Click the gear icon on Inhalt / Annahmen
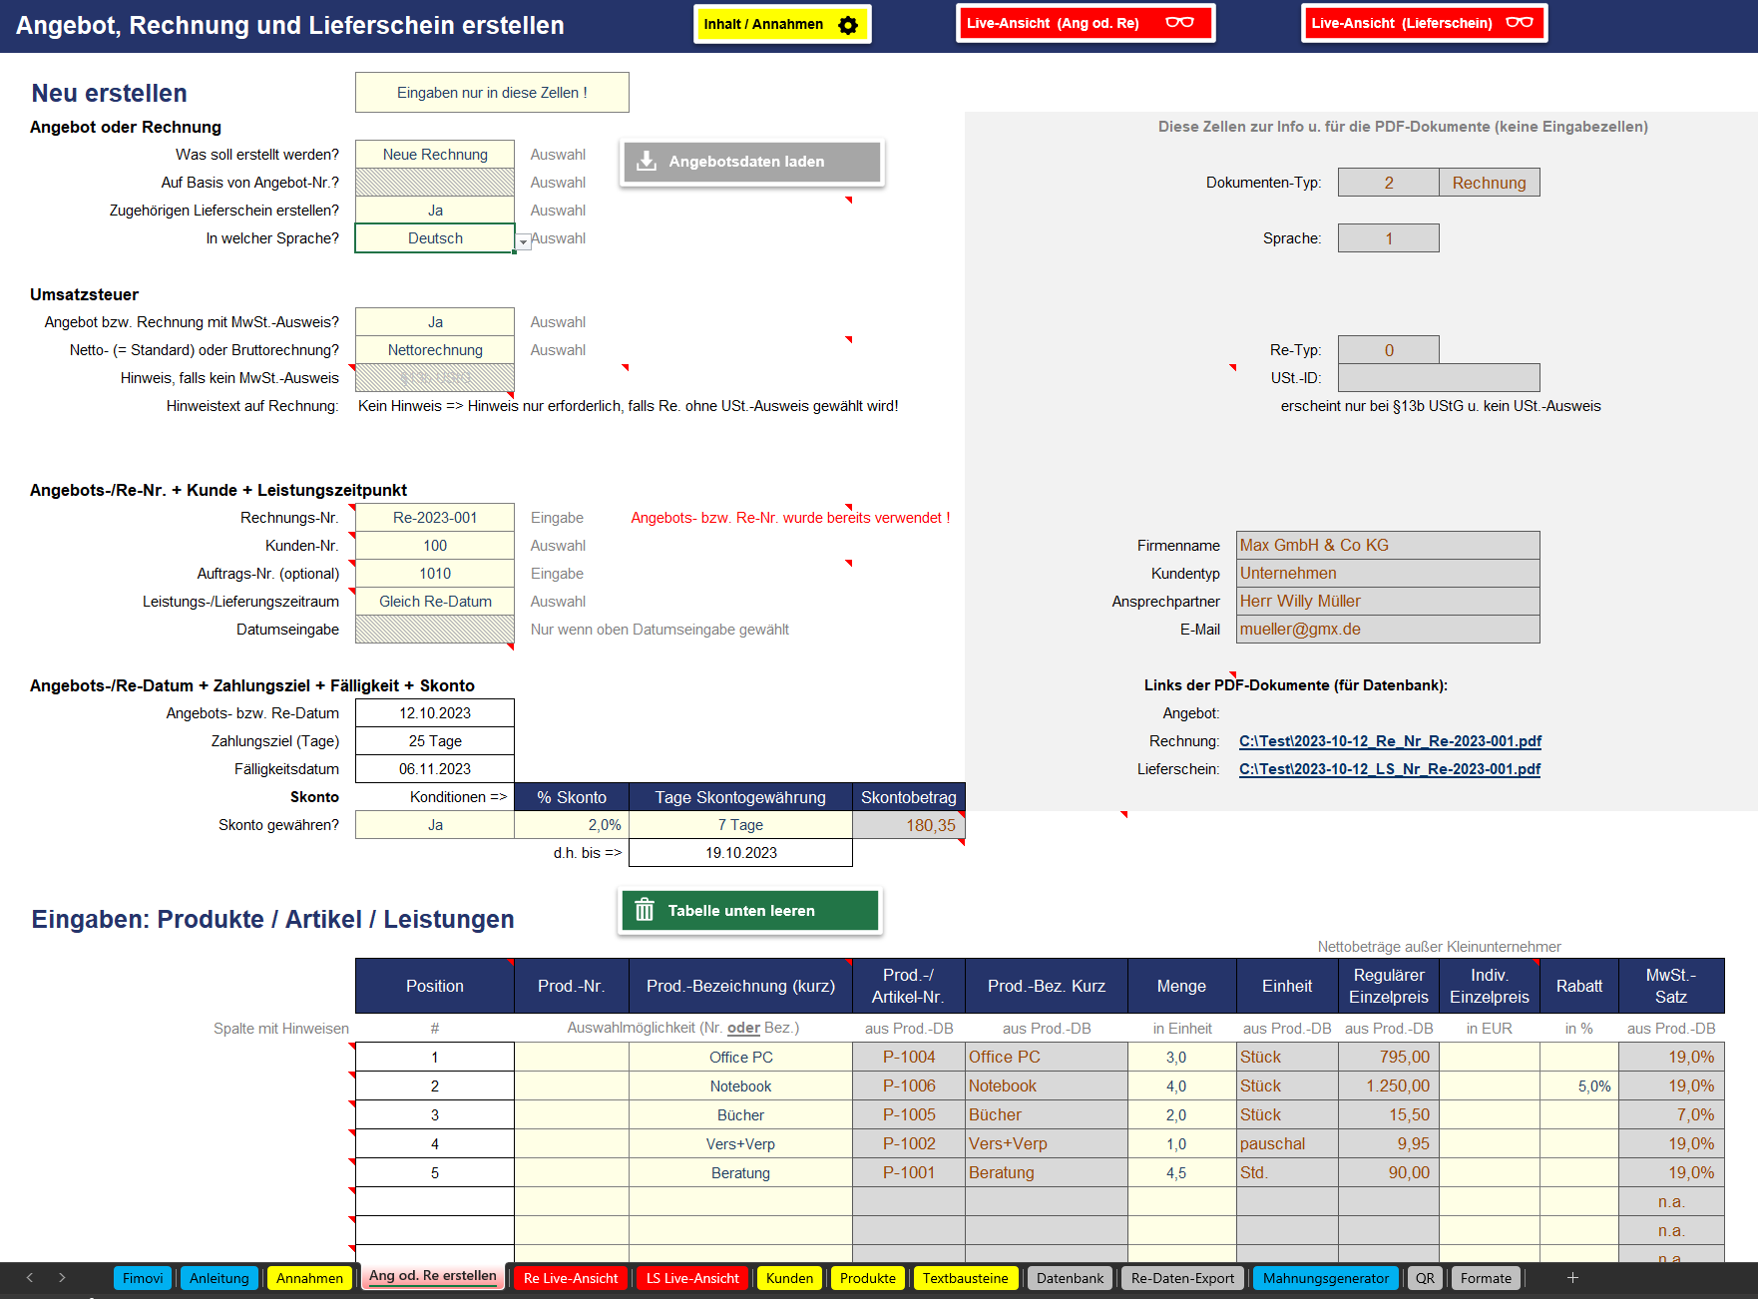This screenshot has height=1299, width=1758. click(x=848, y=25)
